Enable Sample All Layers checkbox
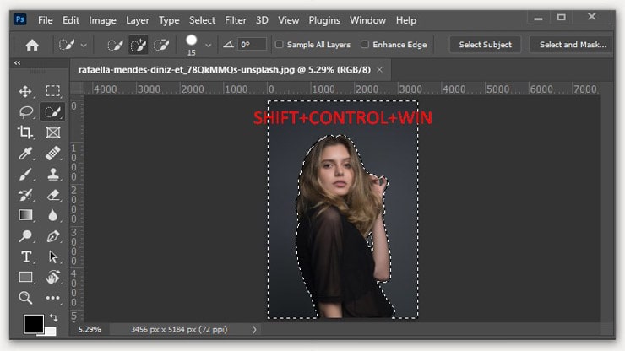The width and height of the screenshot is (625, 351). coord(280,45)
